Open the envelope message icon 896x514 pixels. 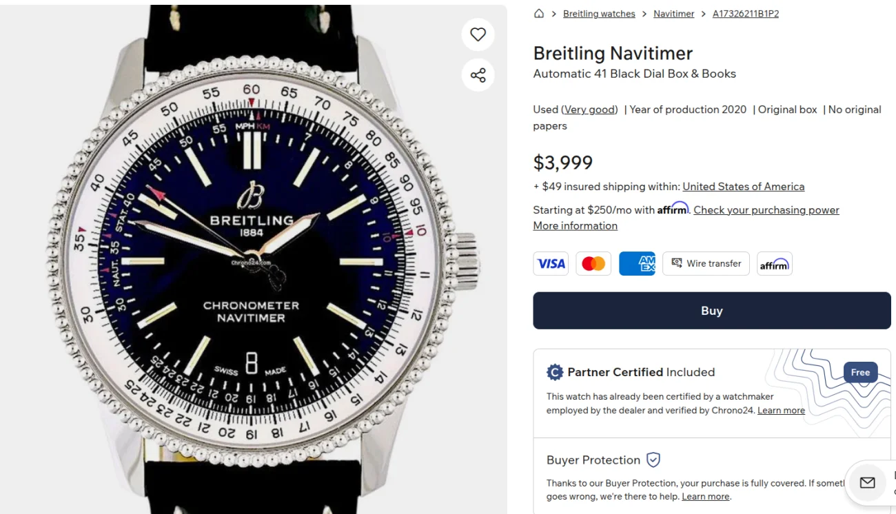point(867,482)
